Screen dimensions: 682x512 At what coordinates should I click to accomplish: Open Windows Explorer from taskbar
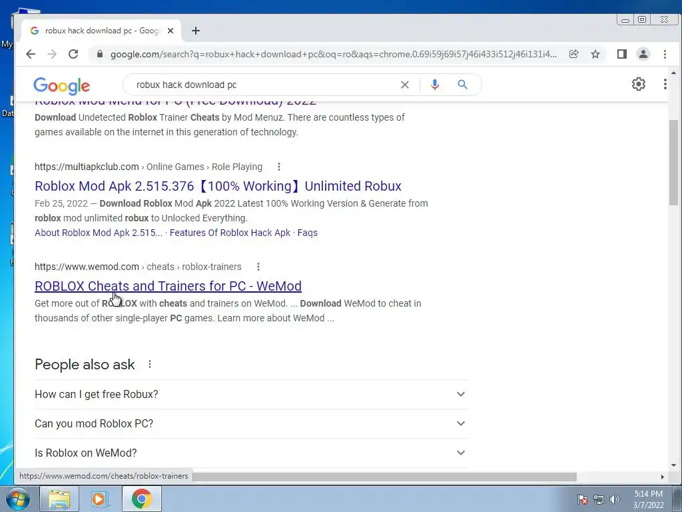coord(59,499)
